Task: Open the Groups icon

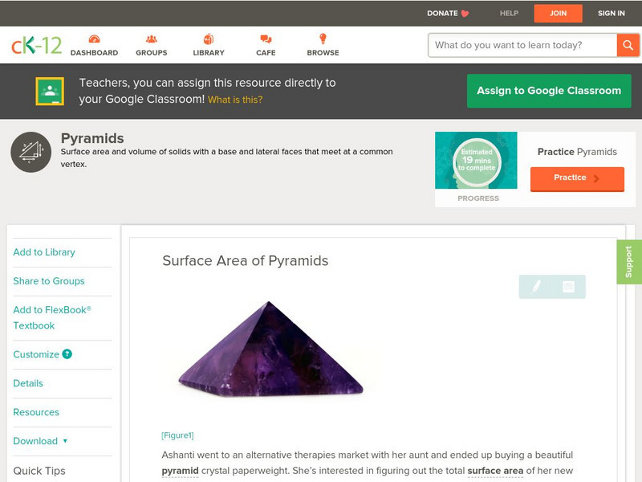Action: click(x=151, y=39)
